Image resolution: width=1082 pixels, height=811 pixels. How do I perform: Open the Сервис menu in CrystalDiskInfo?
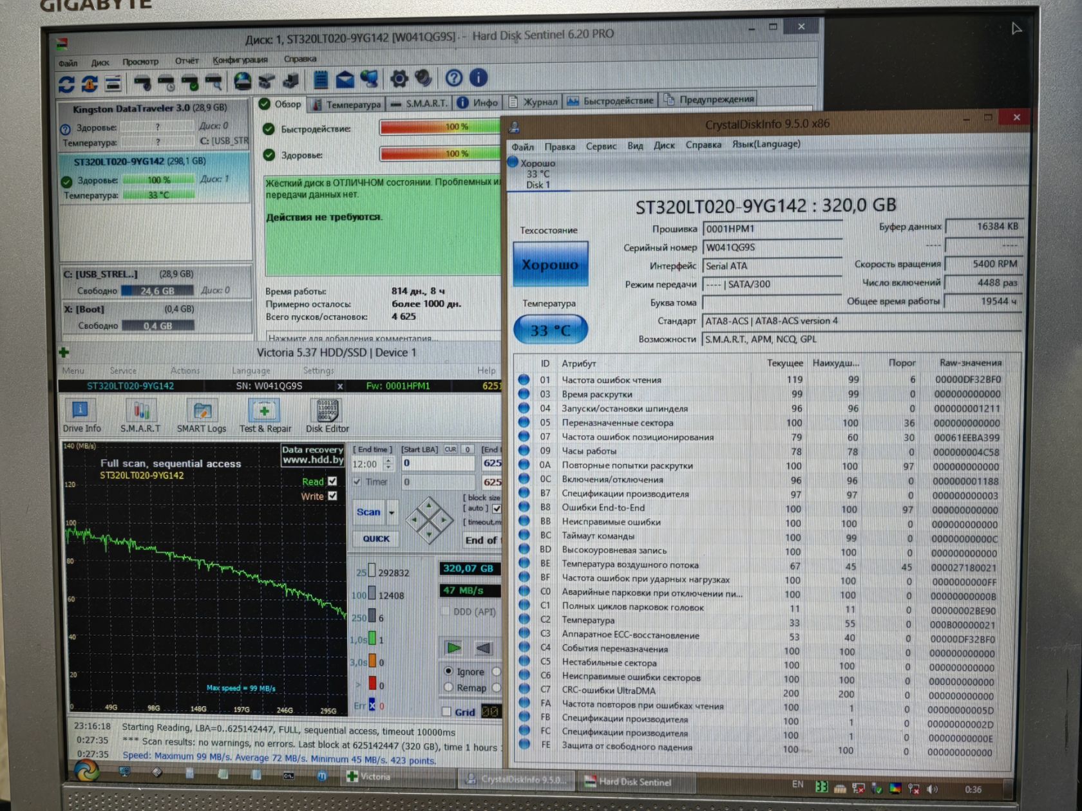pyautogui.click(x=601, y=146)
